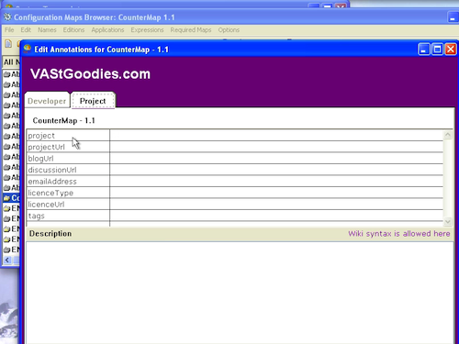
Task: Click inside the Description text area
Action: (240, 293)
